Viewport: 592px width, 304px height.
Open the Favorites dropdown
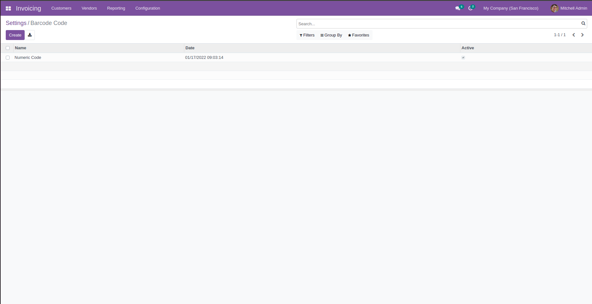pos(358,35)
